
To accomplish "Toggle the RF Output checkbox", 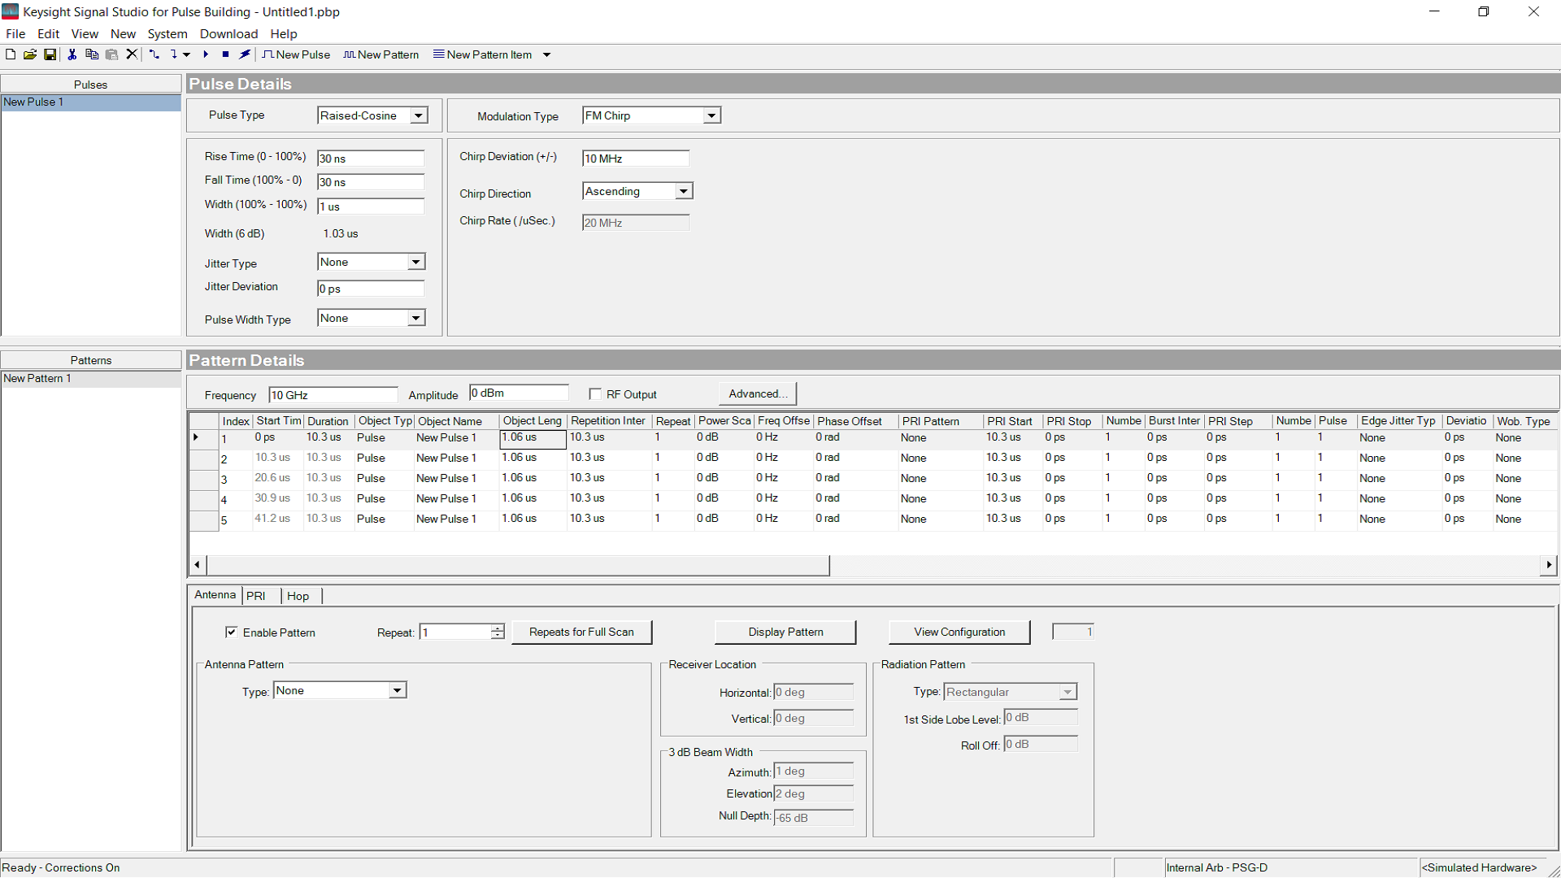I will [x=595, y=394].
